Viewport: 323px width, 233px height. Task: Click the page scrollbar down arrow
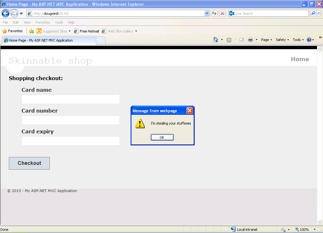320,222
